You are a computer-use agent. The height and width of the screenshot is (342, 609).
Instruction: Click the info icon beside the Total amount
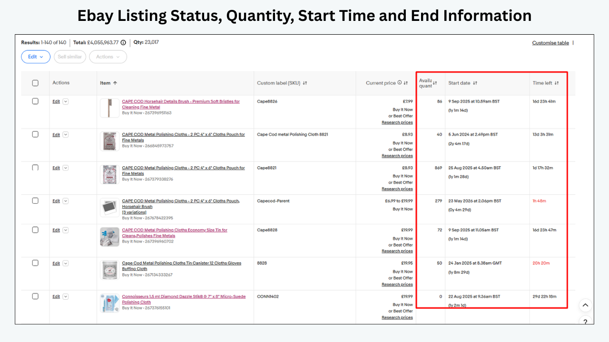[x=123, y=43]
